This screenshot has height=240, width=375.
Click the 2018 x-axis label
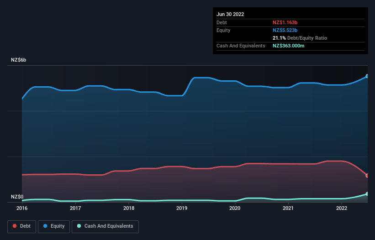tap(129, 208)
